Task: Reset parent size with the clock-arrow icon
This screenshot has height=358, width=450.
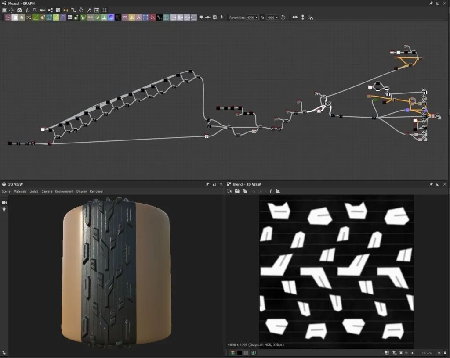Action: pyautogui.click(x=283, y=17)
